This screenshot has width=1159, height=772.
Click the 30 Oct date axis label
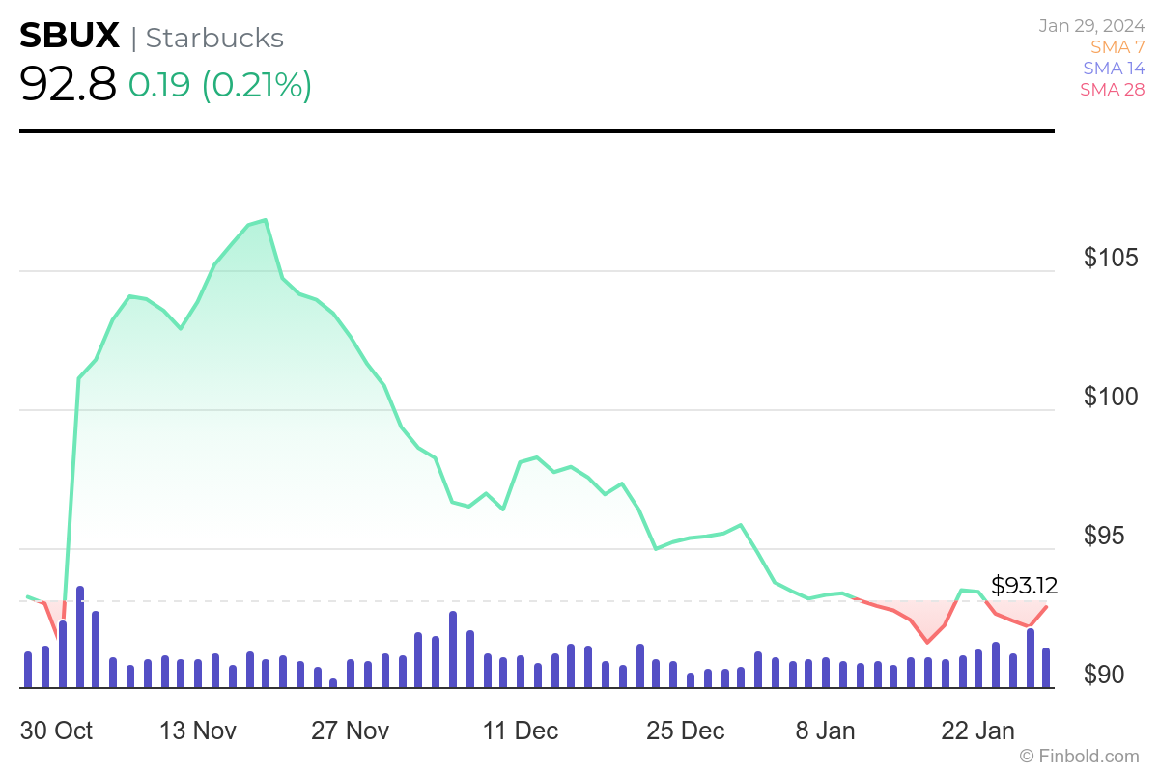(x=56, y=731)
